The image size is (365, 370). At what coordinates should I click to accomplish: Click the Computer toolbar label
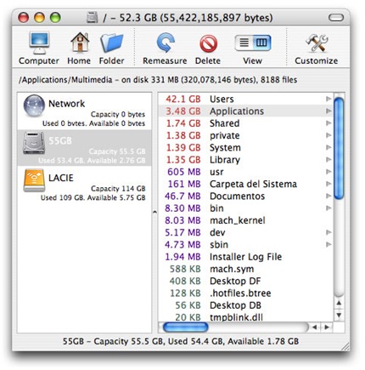(x=39, y=60)
